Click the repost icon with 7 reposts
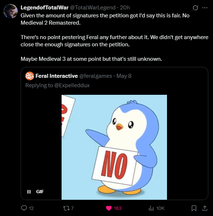 tap(66, 208)
